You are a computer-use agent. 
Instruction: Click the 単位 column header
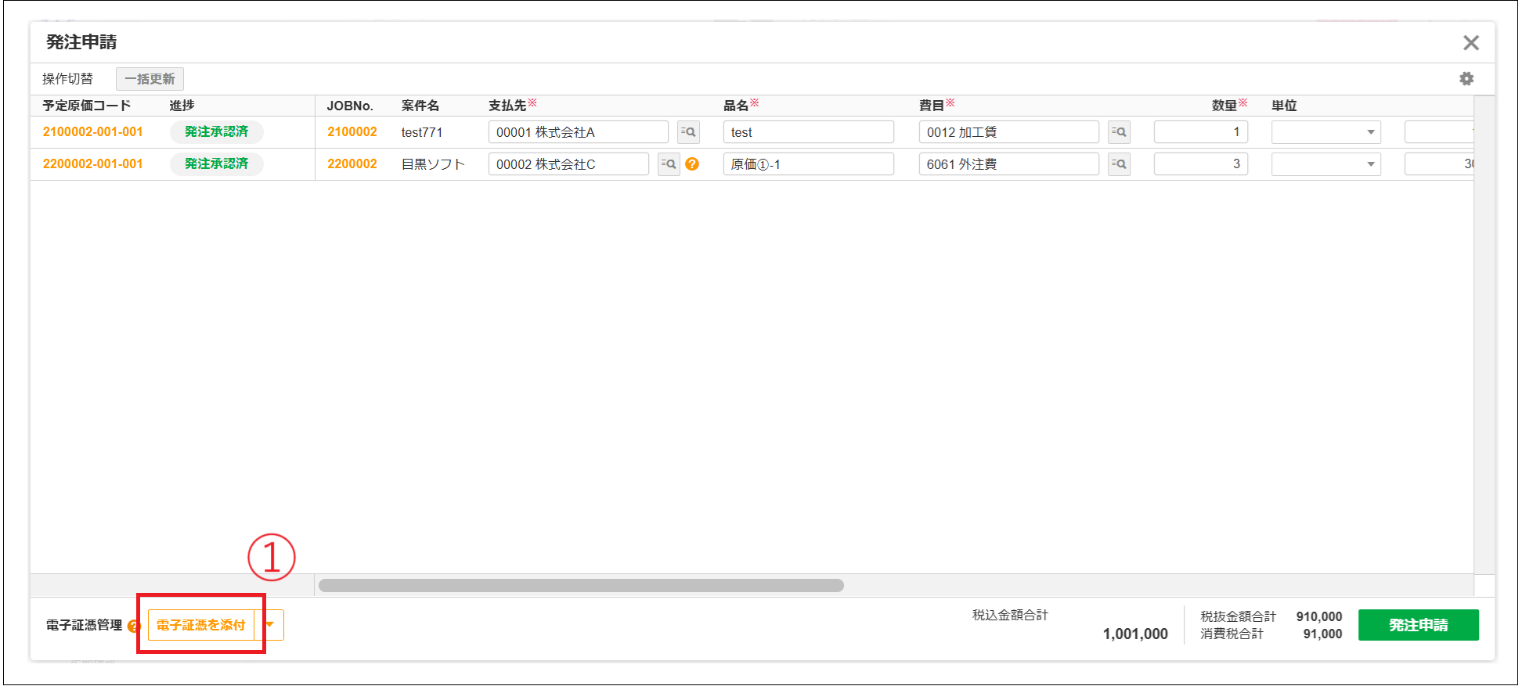click(x=1284, y=106)
